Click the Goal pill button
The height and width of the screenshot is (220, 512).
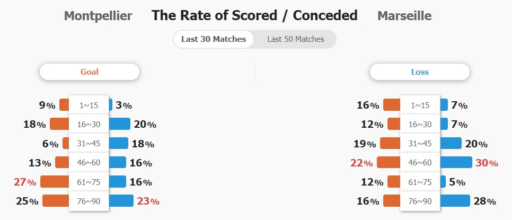(90, 72)
